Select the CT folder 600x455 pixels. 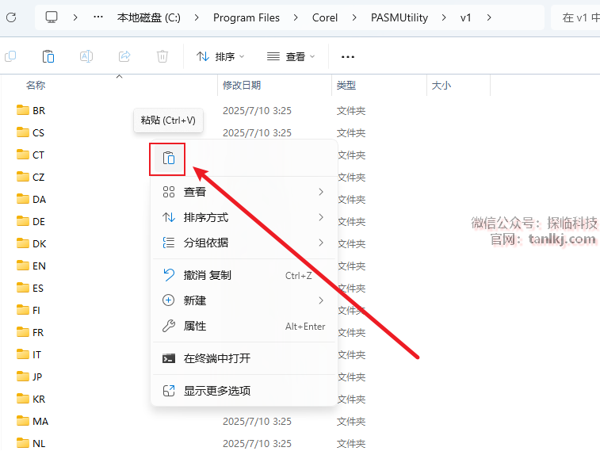pyautogui.click(x=31, y=155)
